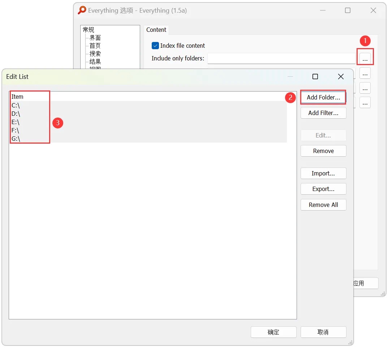Image resolution: width=388 pixels, height=348 pixels.
Task: Close the Everything options window
Action: pos(373,10)
